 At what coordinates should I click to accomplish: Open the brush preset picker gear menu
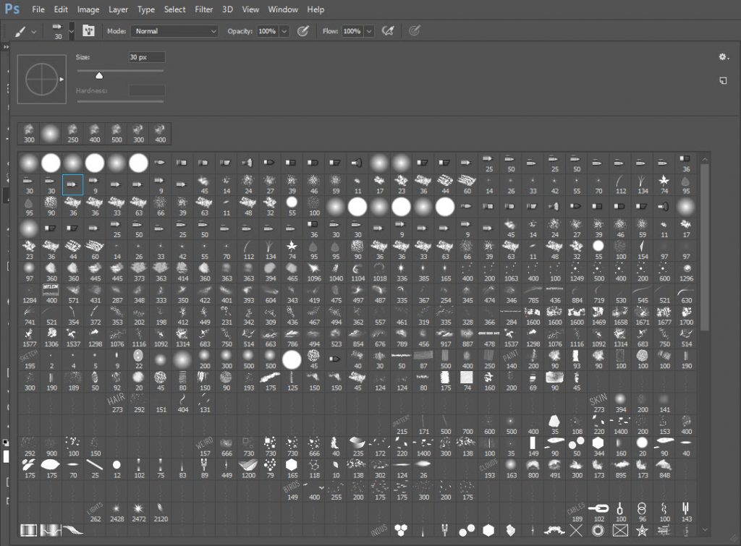tap(721, 56)
